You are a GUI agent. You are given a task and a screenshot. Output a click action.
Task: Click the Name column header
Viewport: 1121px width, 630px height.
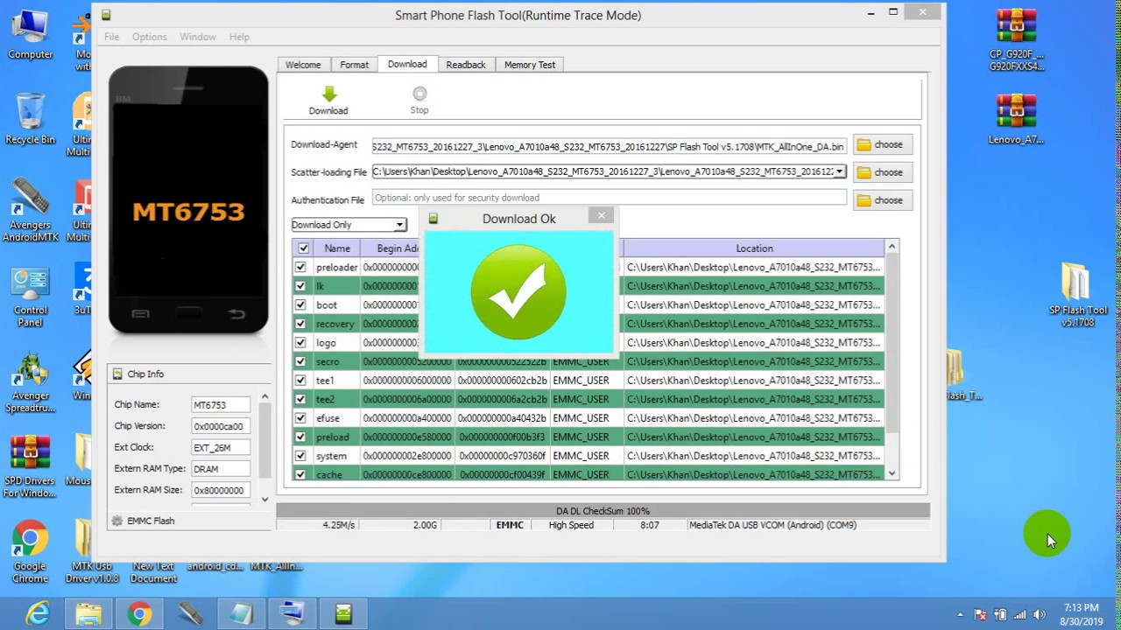(337, 248)
